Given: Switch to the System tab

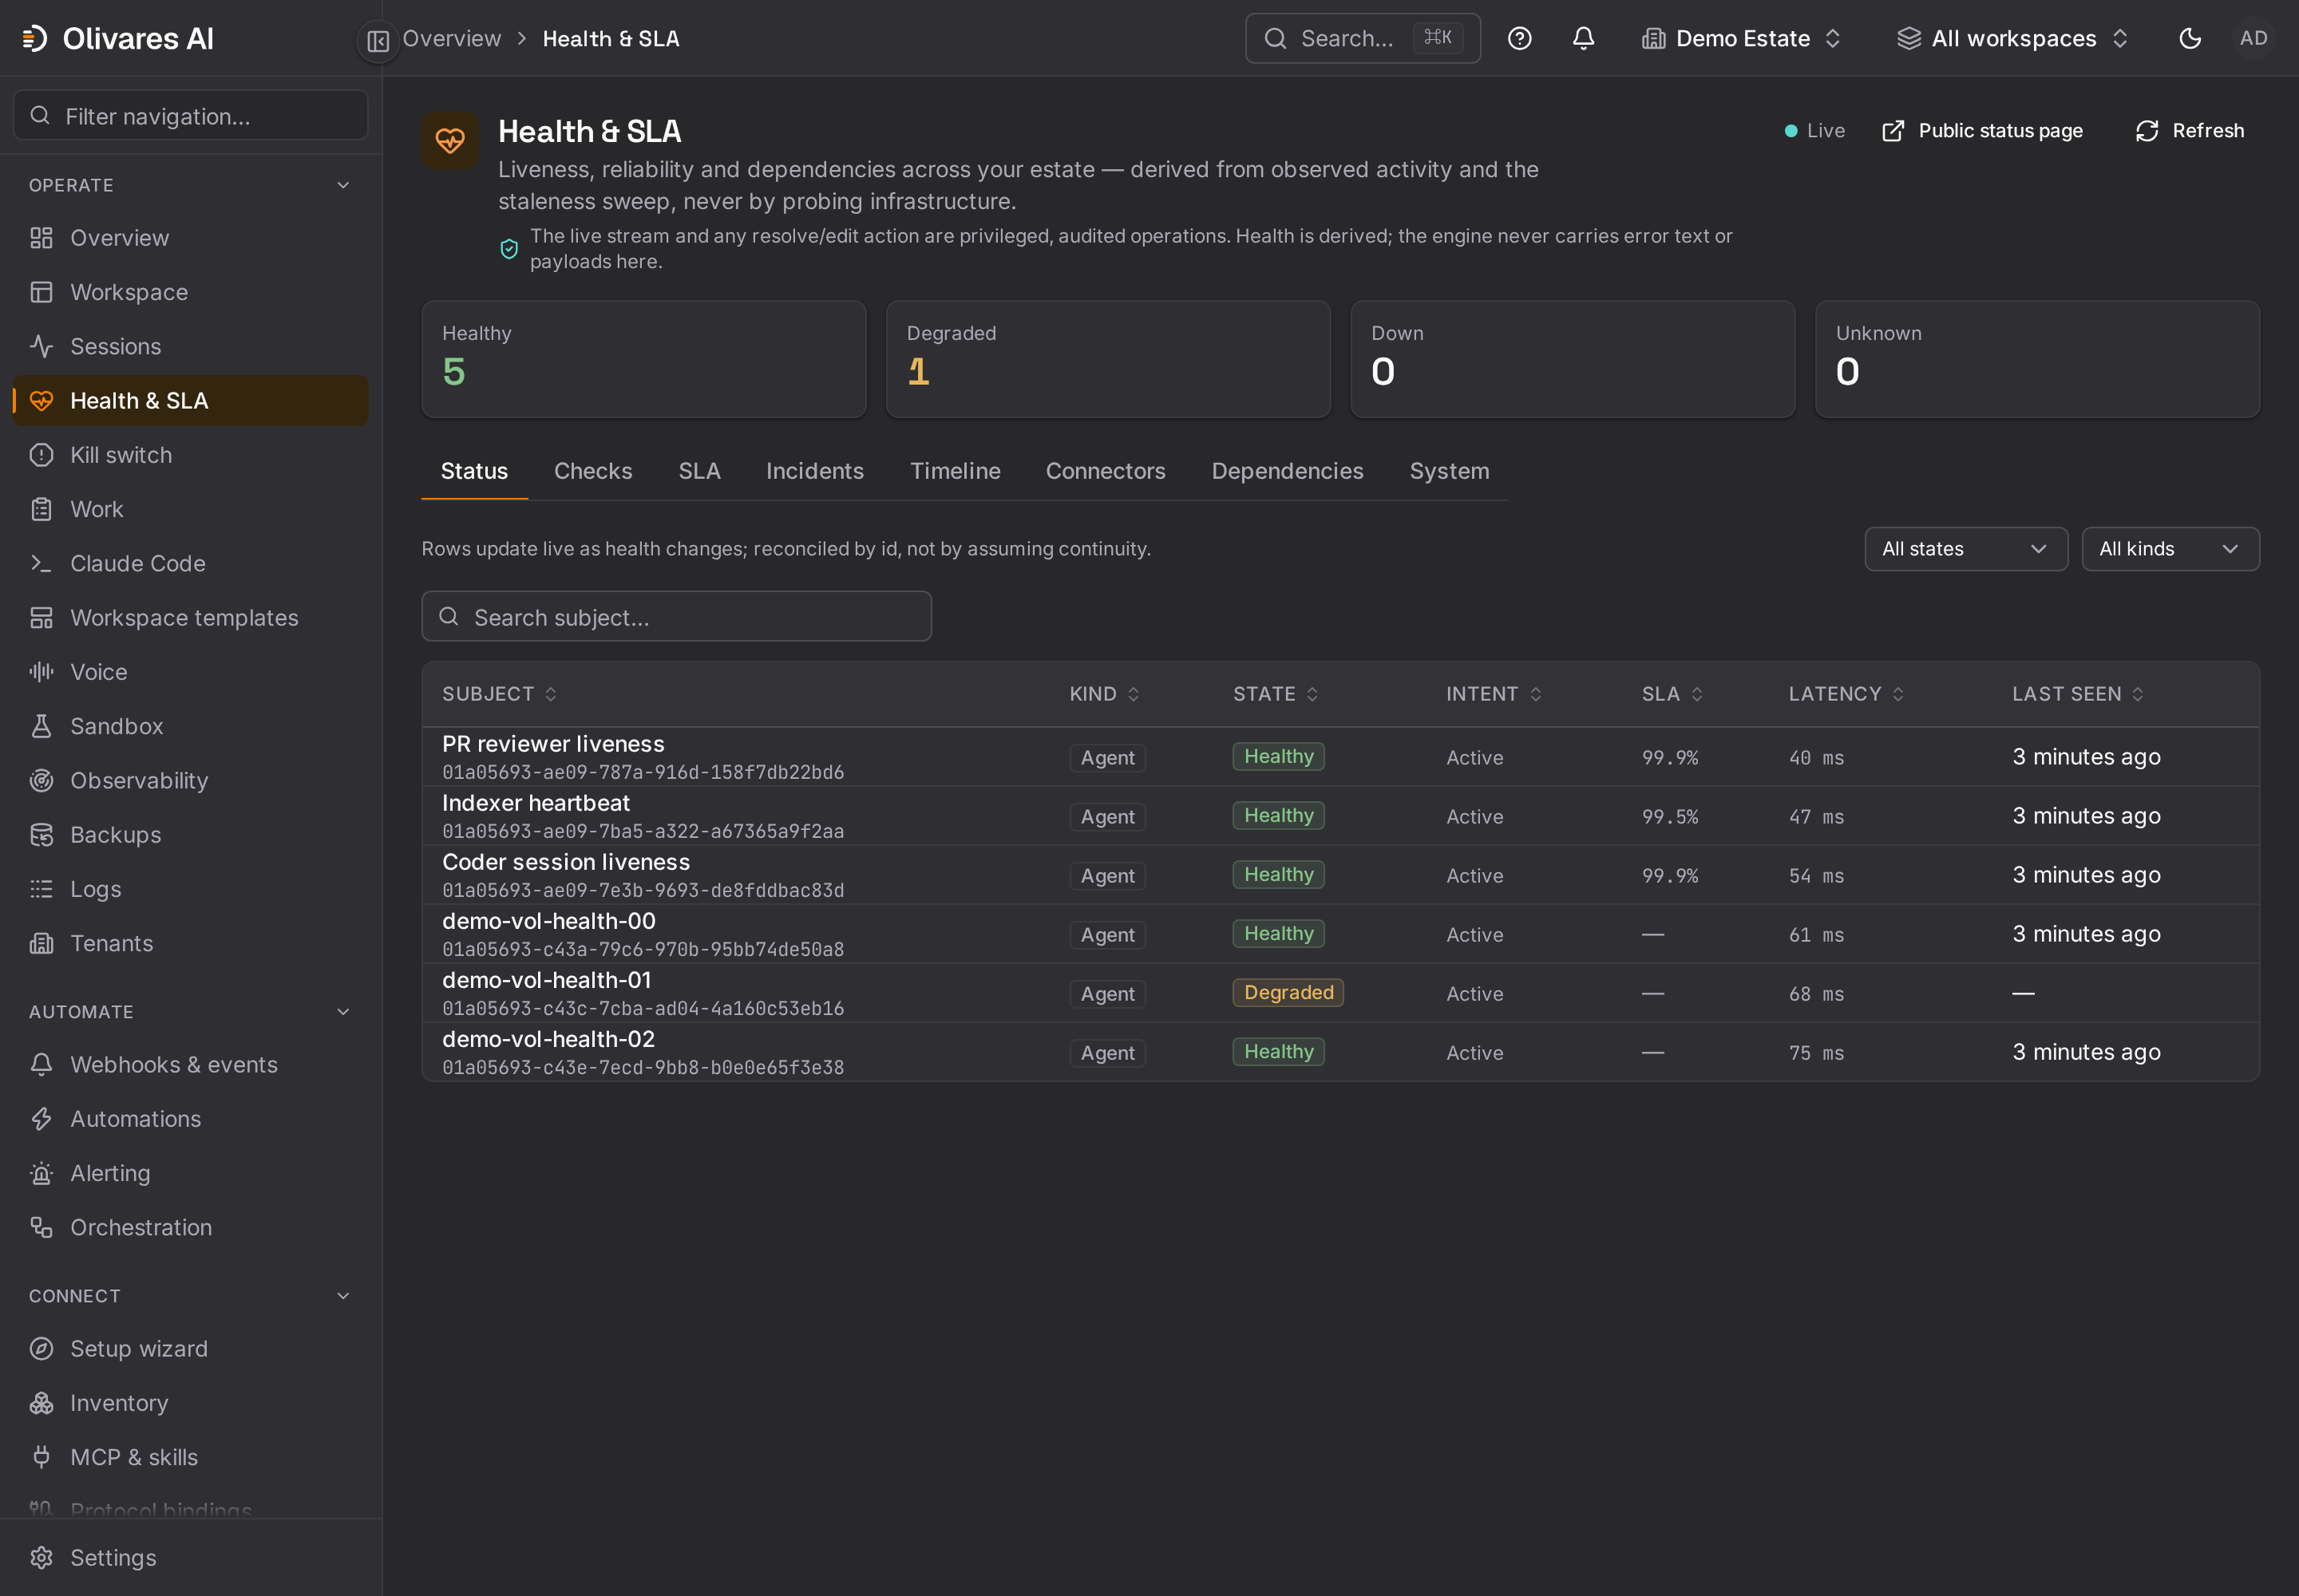Looking at the screenshot, I should point(1449,471).
